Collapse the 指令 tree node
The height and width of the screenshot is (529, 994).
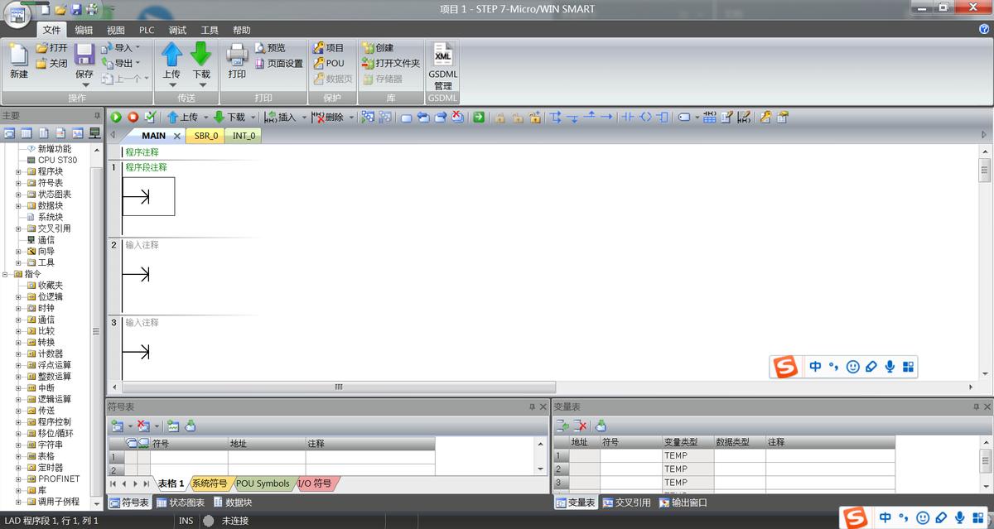coord(5,274)
